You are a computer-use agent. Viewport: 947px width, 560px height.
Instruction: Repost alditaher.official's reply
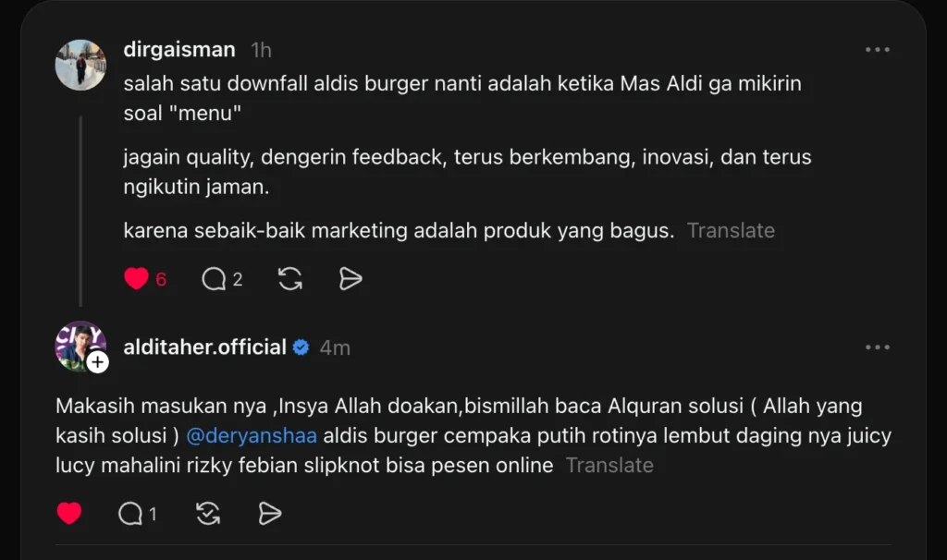point(208,514)
